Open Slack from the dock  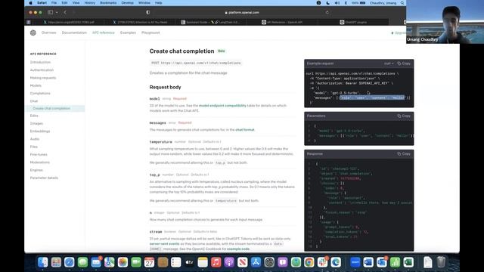(x=323, y=262)
